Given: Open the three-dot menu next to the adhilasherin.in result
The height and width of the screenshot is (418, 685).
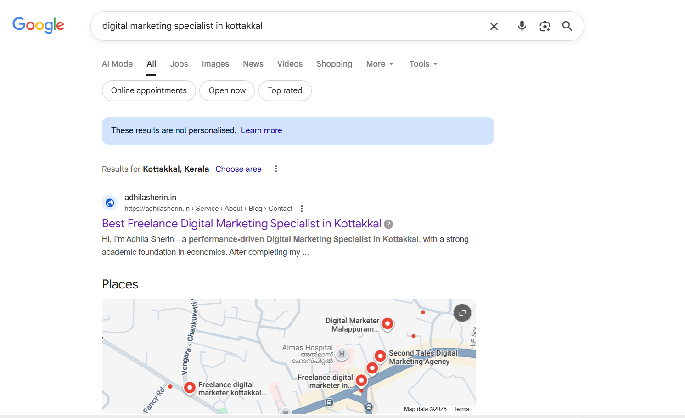Looking at the screenshot, I should click(x=302, y=208).
